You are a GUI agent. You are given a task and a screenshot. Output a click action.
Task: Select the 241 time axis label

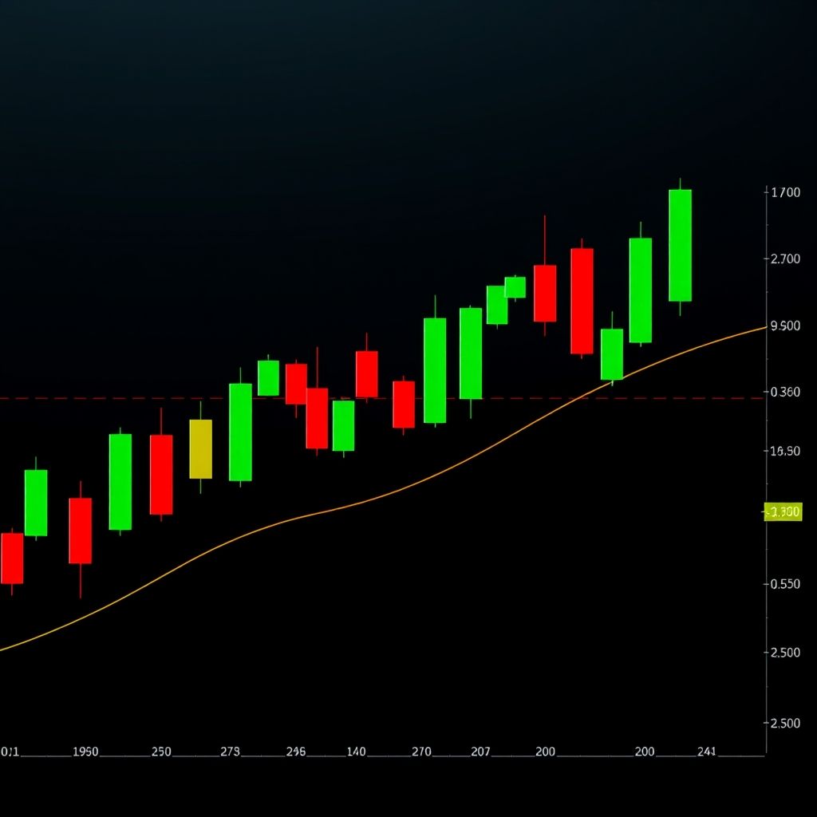[x=706, y=752]
